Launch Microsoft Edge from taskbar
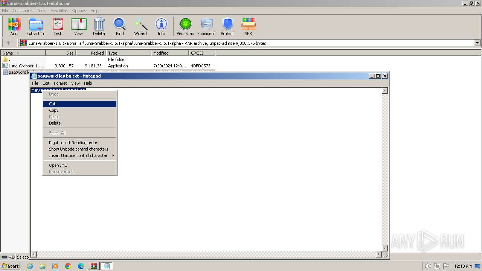The width and height of the screenshot is (482, 271). 81,266
